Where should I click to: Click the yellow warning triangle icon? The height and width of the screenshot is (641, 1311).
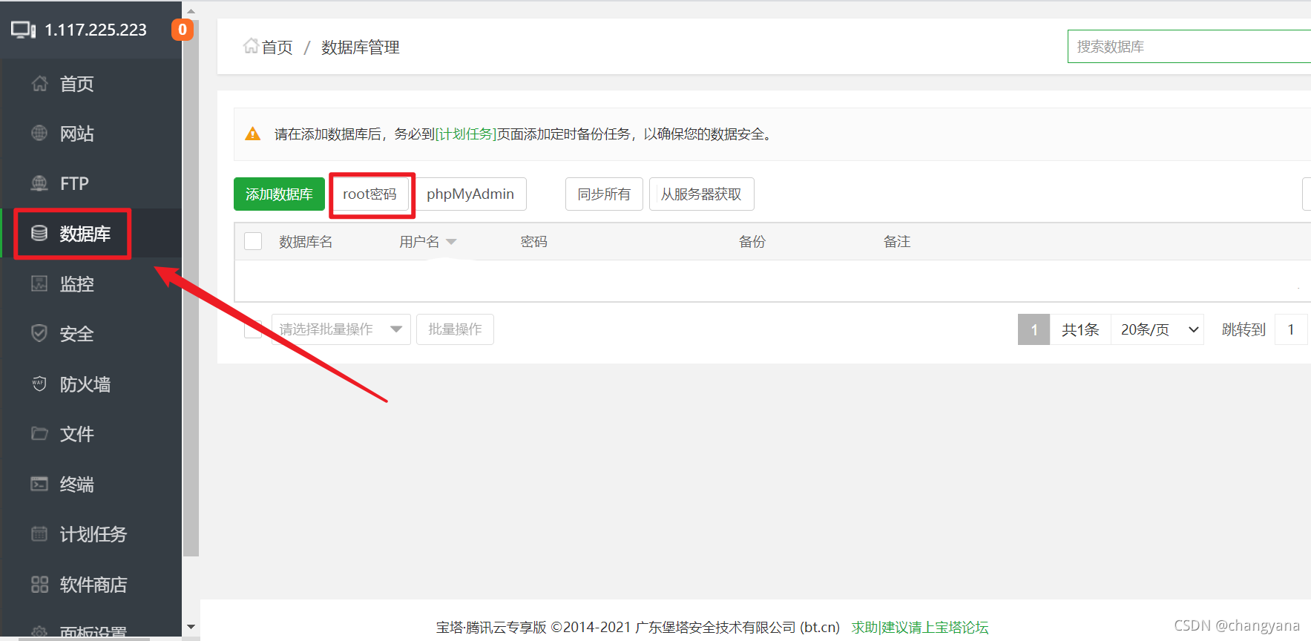[253, 134]
